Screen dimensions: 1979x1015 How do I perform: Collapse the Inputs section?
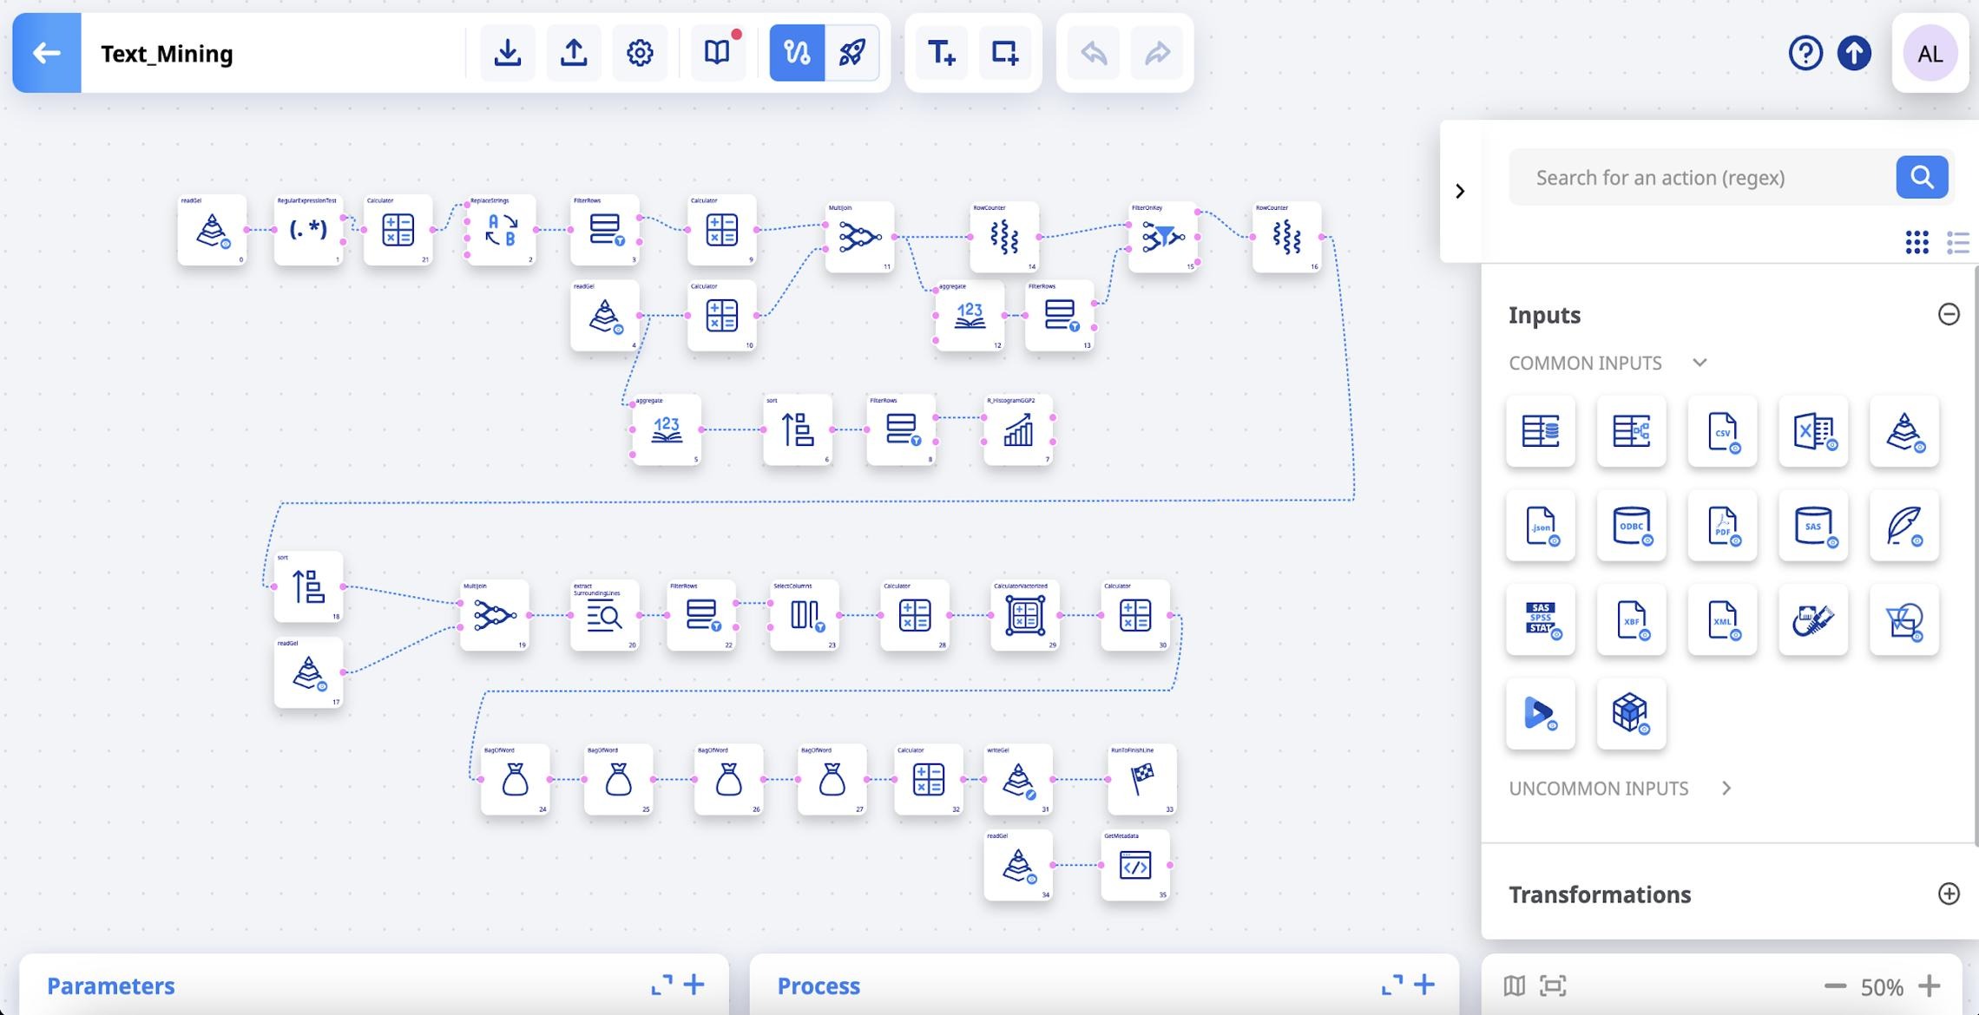pos(1948,314)
